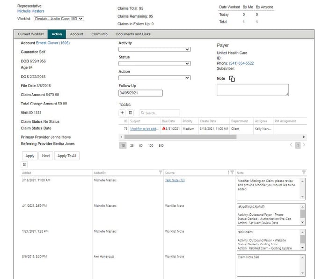Expand the Status dropdown
Viewport: 322px width, 279px height.
(154, 64)
